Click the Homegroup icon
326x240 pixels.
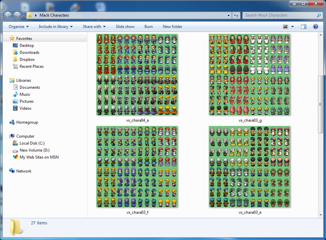tap(12, 122)
